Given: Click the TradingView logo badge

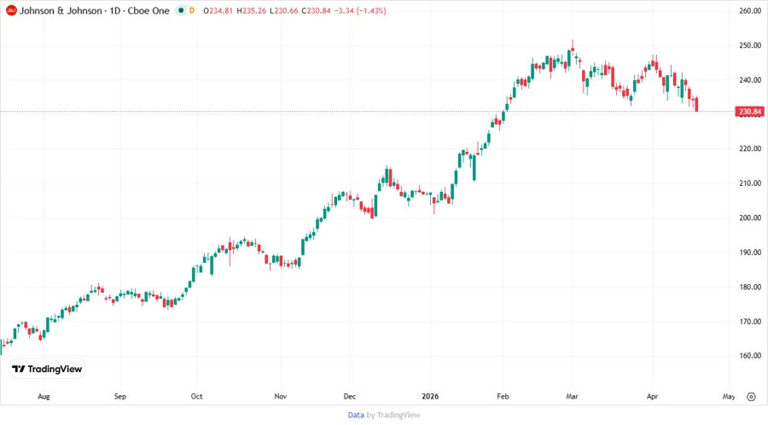Looking at the screenshot, I should (47, 369).
